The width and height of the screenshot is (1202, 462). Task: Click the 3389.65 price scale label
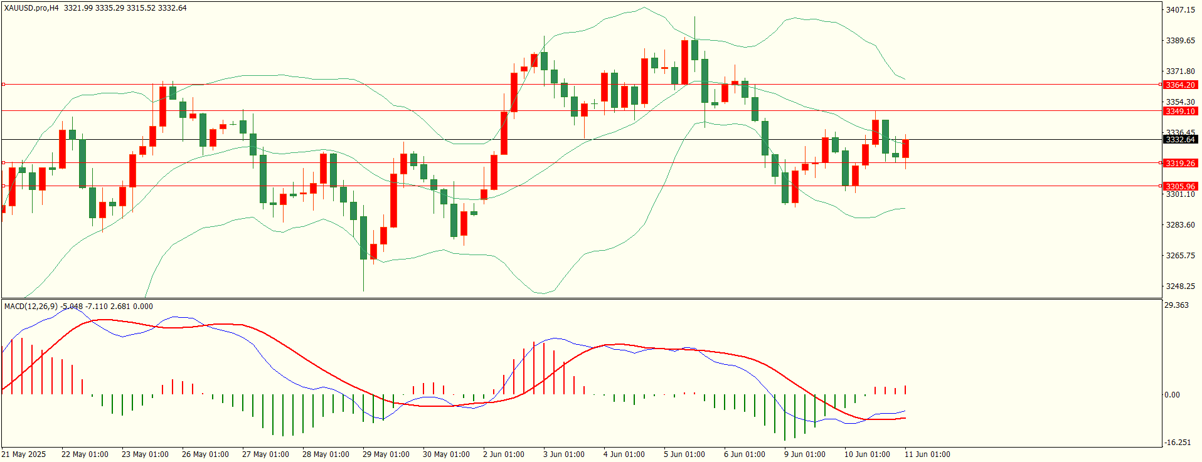coord(1180,41)
